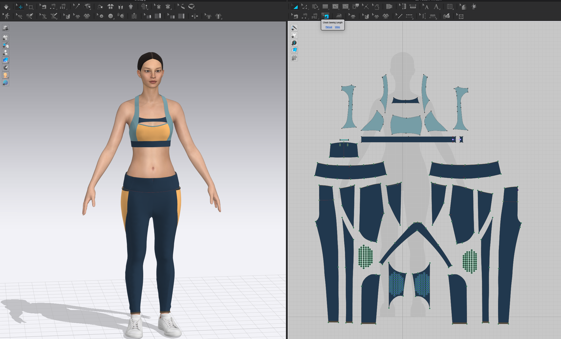The height and width of the screenshot is (339, 561).
Task: Click Reset 3D Arrangement icon
Action: pos(121,7)
